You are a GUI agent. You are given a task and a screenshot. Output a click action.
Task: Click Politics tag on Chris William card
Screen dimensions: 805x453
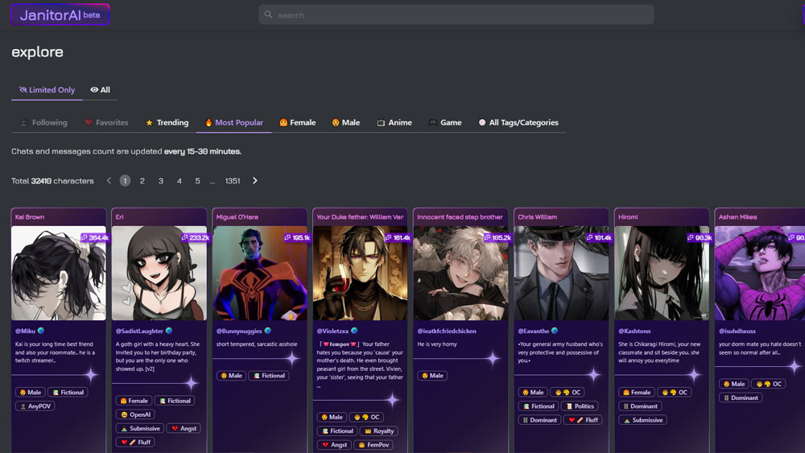click(580, 406)
